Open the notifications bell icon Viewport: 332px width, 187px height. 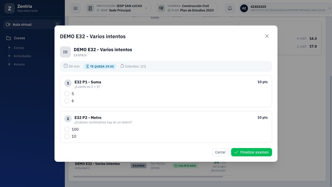click(x=230, y=8)
